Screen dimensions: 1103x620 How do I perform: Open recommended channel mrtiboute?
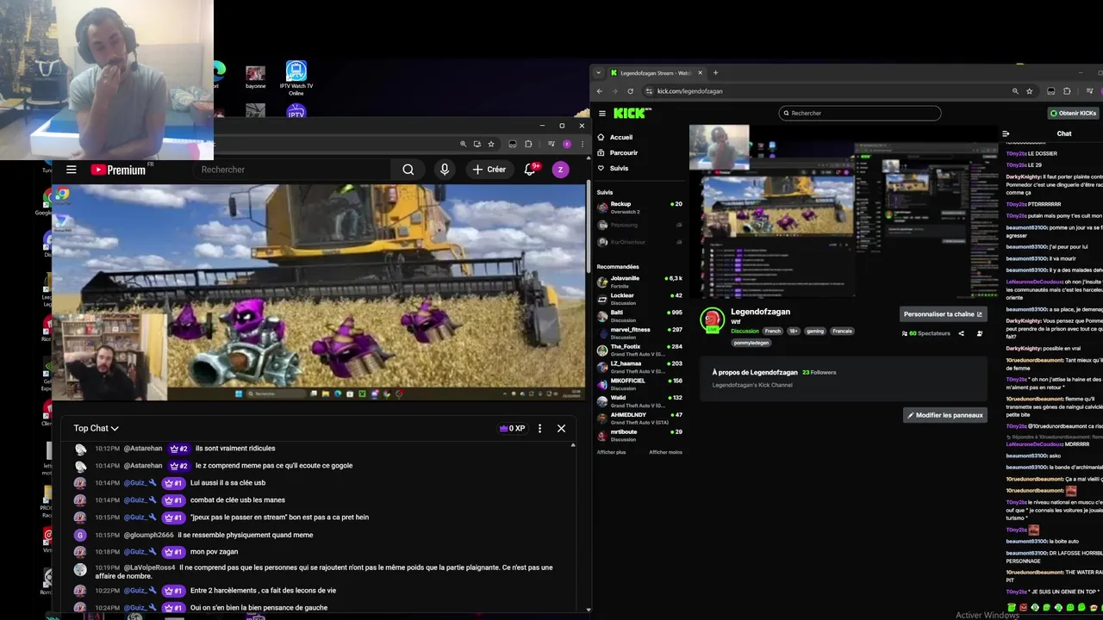(x=639, y=435)
